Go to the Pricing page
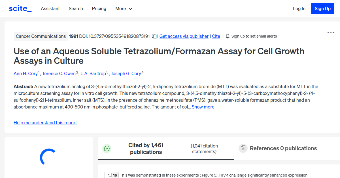Screen dimensions: 340x178 click(x=99, y=8)
